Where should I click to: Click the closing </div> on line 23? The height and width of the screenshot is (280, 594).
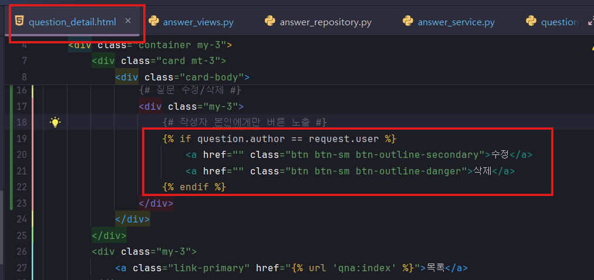click(x=156, y=204)
